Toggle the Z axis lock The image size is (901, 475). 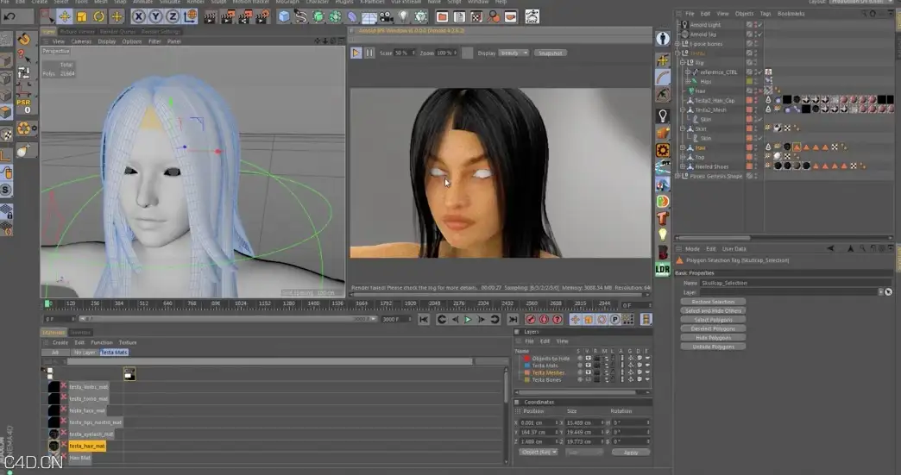click(173, 16)
